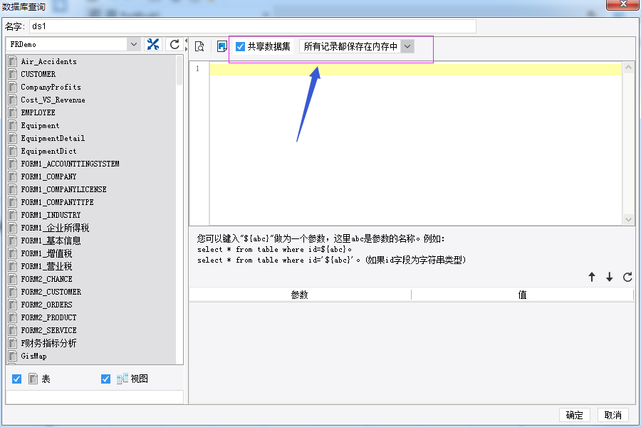This screenshot has width=641, height=427.
Task: Open the FRDemo connection dropdown
Action: point(134,44)
